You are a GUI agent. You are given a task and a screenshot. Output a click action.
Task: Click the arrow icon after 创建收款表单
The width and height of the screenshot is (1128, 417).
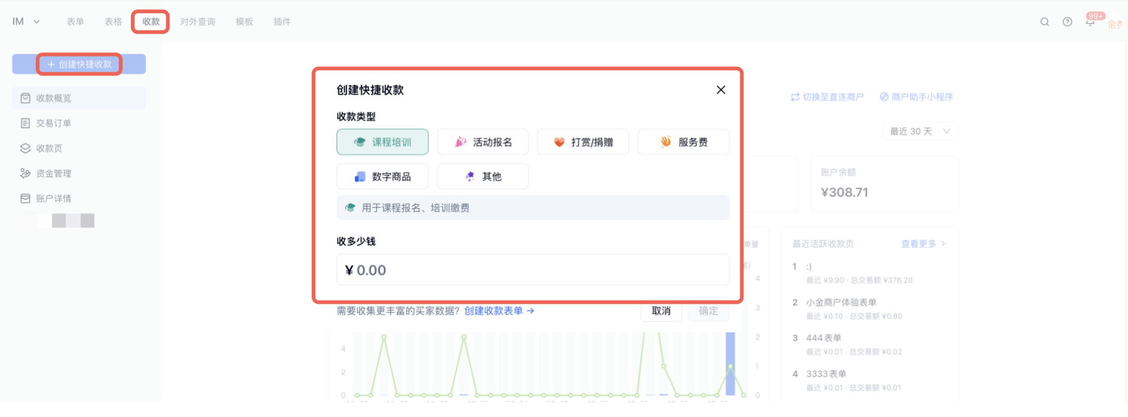[530, 311]
